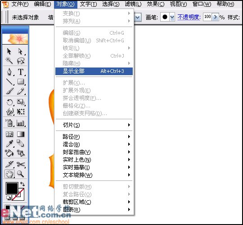Viewport: 243px width, 225px height.
Task: Select the Eyedropper tool
Action: pos(9,144)
